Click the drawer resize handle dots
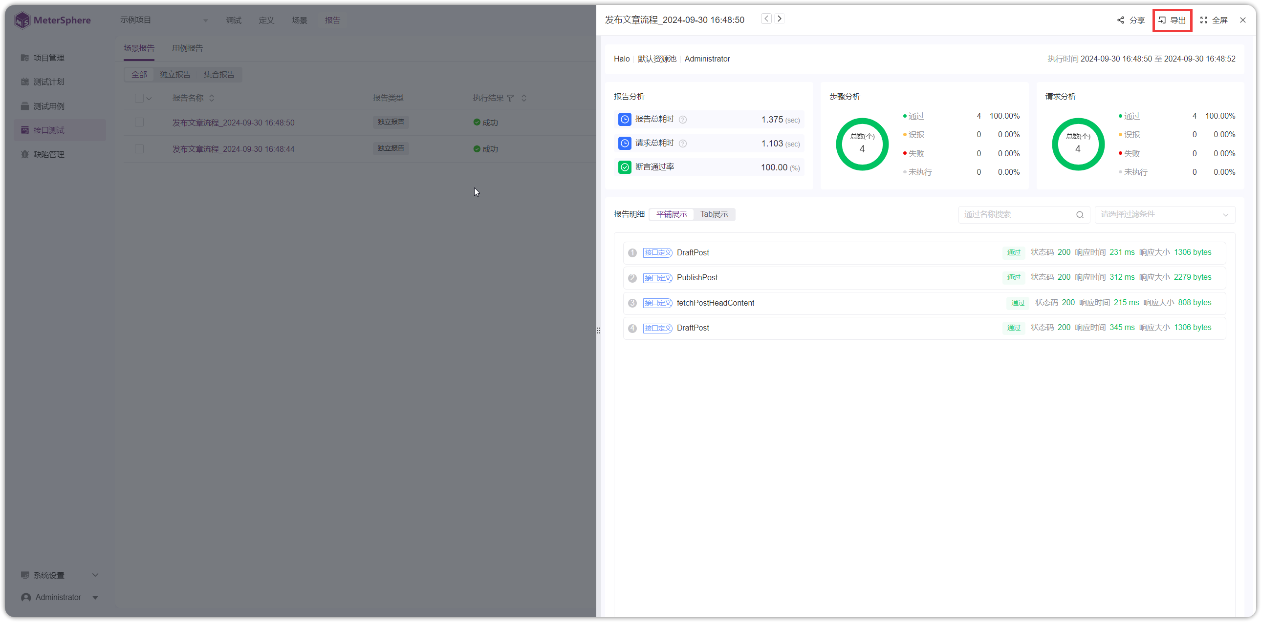Viewport: 1261px width, 622px height. [x=598, y=331]
